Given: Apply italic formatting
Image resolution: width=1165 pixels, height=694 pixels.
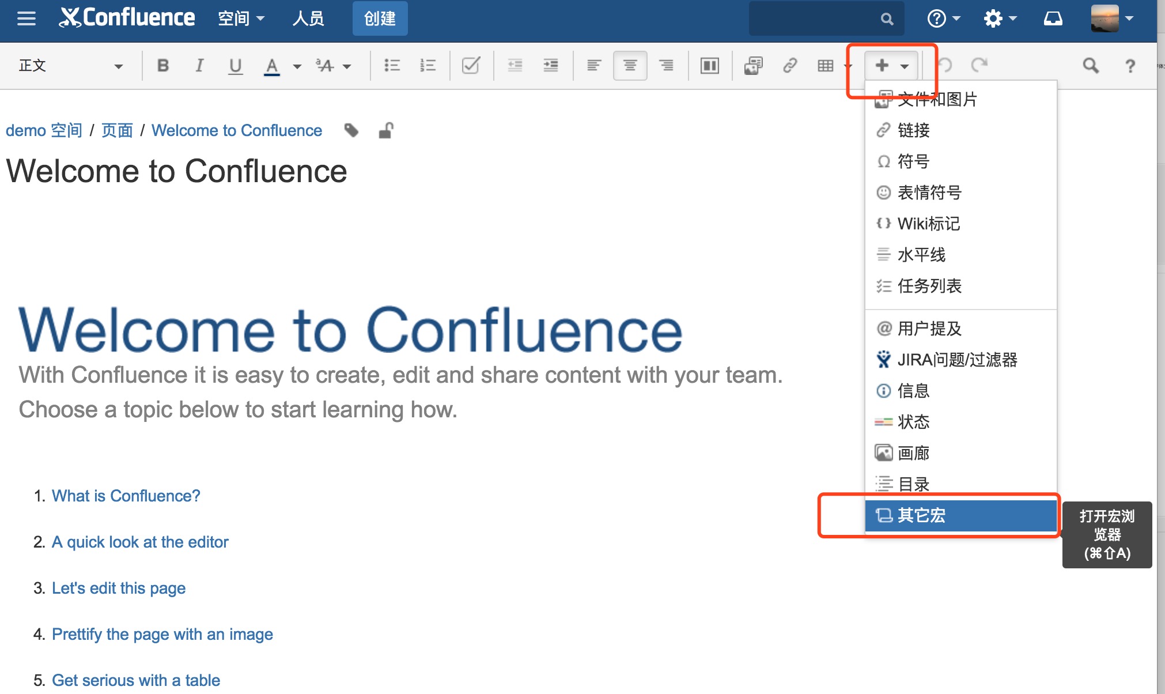Looking at the screenshot, I should tap(199, 66).
